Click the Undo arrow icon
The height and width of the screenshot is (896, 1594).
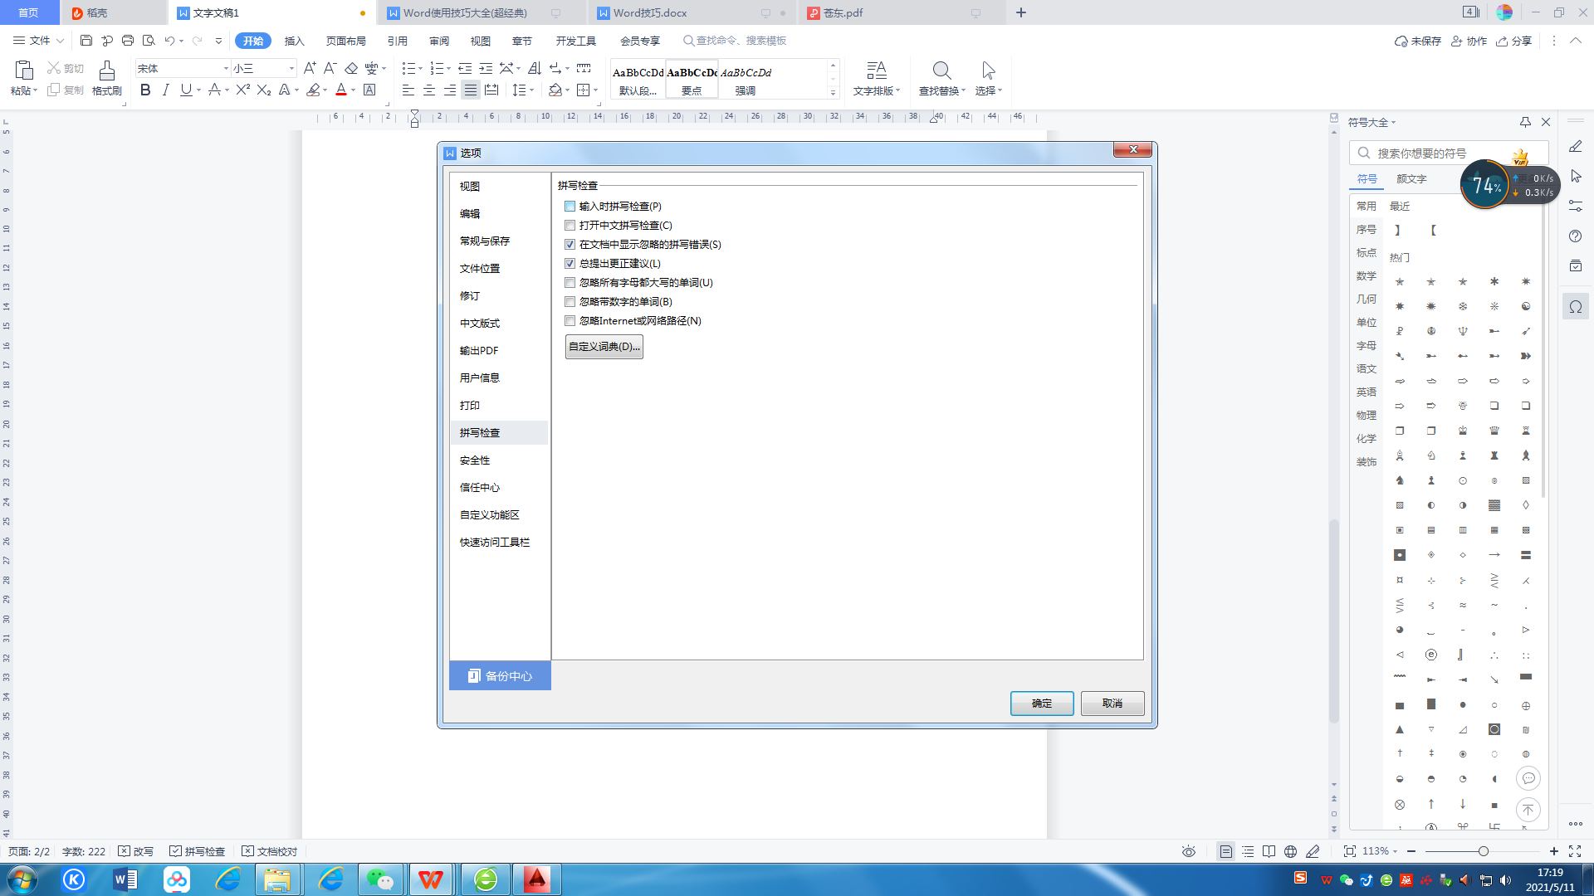click(169, 40)
